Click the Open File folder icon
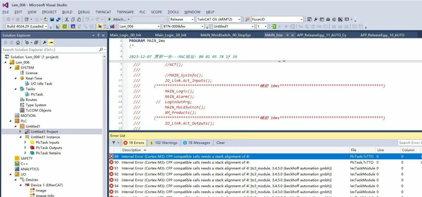The image size is (422, 197). (x=46, y=19)
